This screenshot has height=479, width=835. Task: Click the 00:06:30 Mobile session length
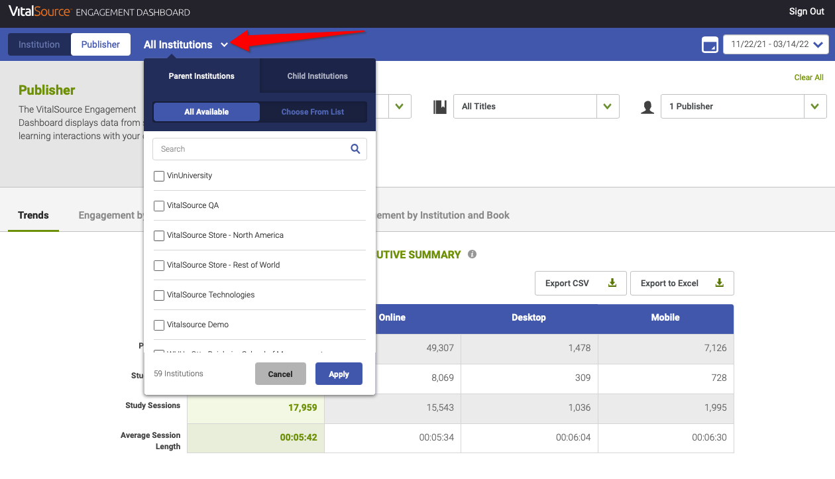pyautogui.click(x=709, y=438)
